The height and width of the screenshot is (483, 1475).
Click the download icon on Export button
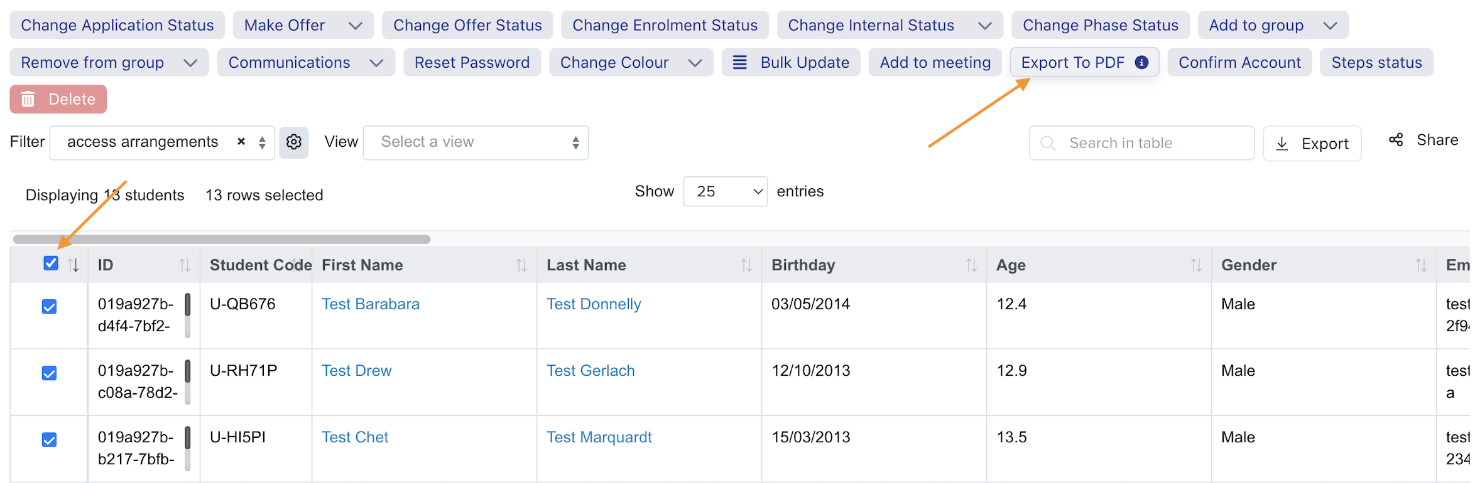point(1282,144)
